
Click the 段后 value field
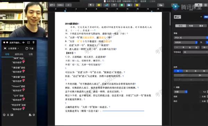(x=203, y=101)
